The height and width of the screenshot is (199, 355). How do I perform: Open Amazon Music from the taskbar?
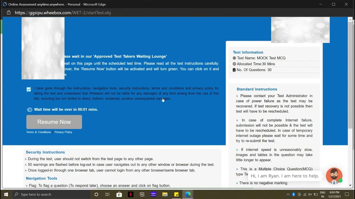(153, 194)
